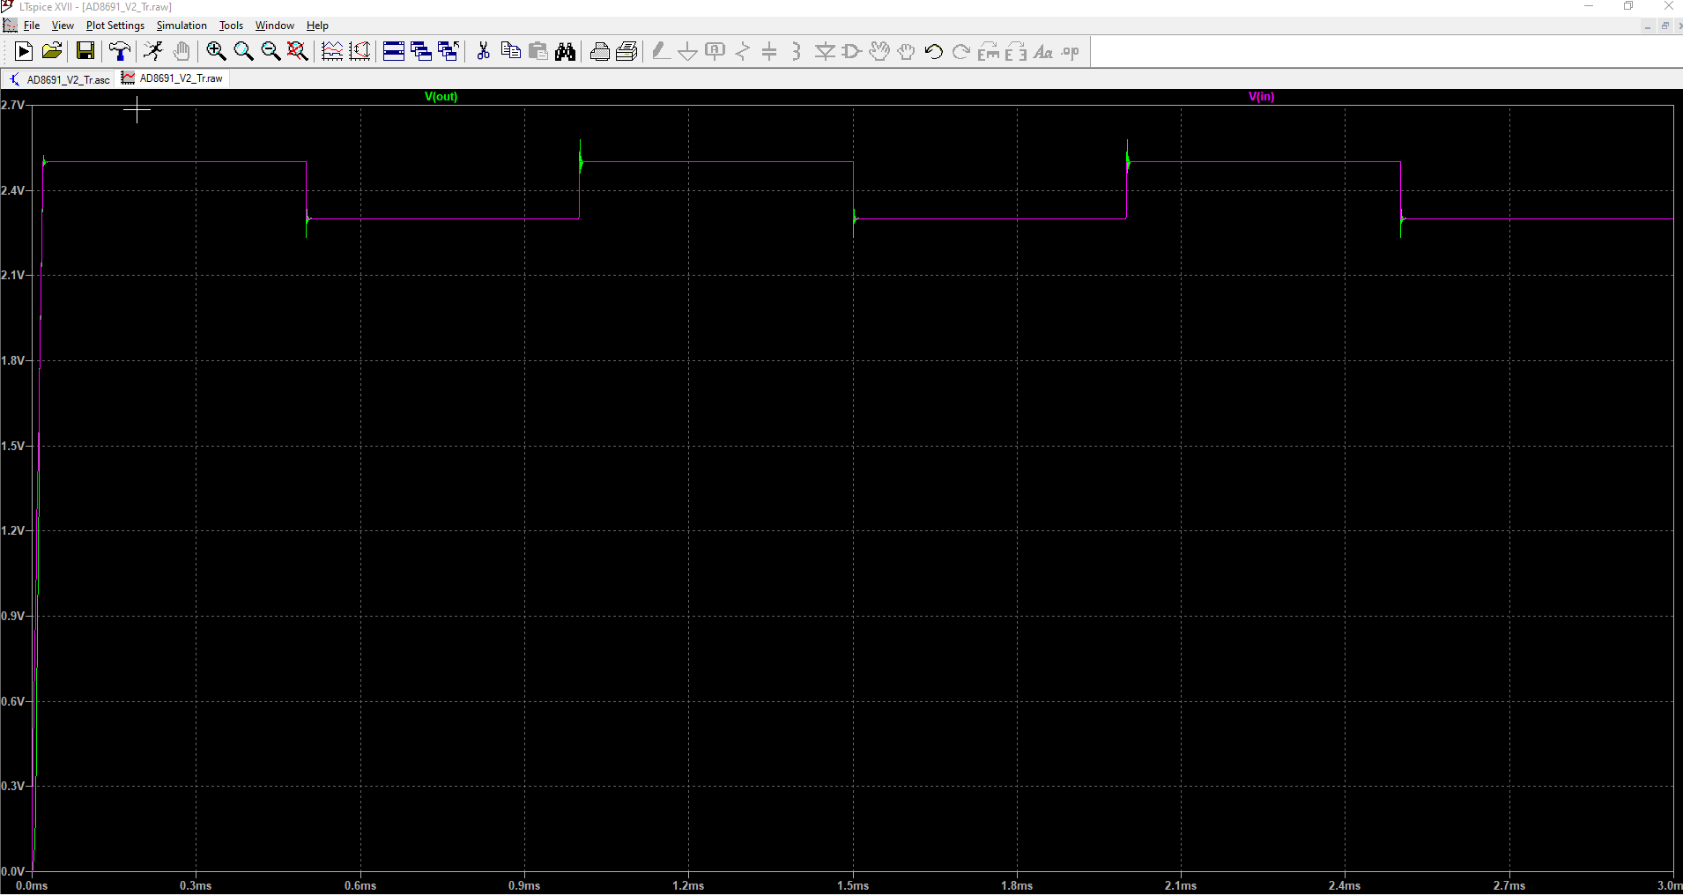The height and width of the screenshot is (895, 1683).
Task: Open the File menu
Action: tap(31, 26)
